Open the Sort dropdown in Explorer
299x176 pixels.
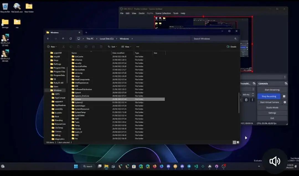click(112, 47)
